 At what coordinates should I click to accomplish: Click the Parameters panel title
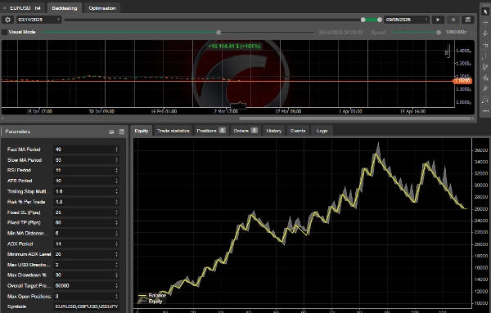(x=18, y=132)
